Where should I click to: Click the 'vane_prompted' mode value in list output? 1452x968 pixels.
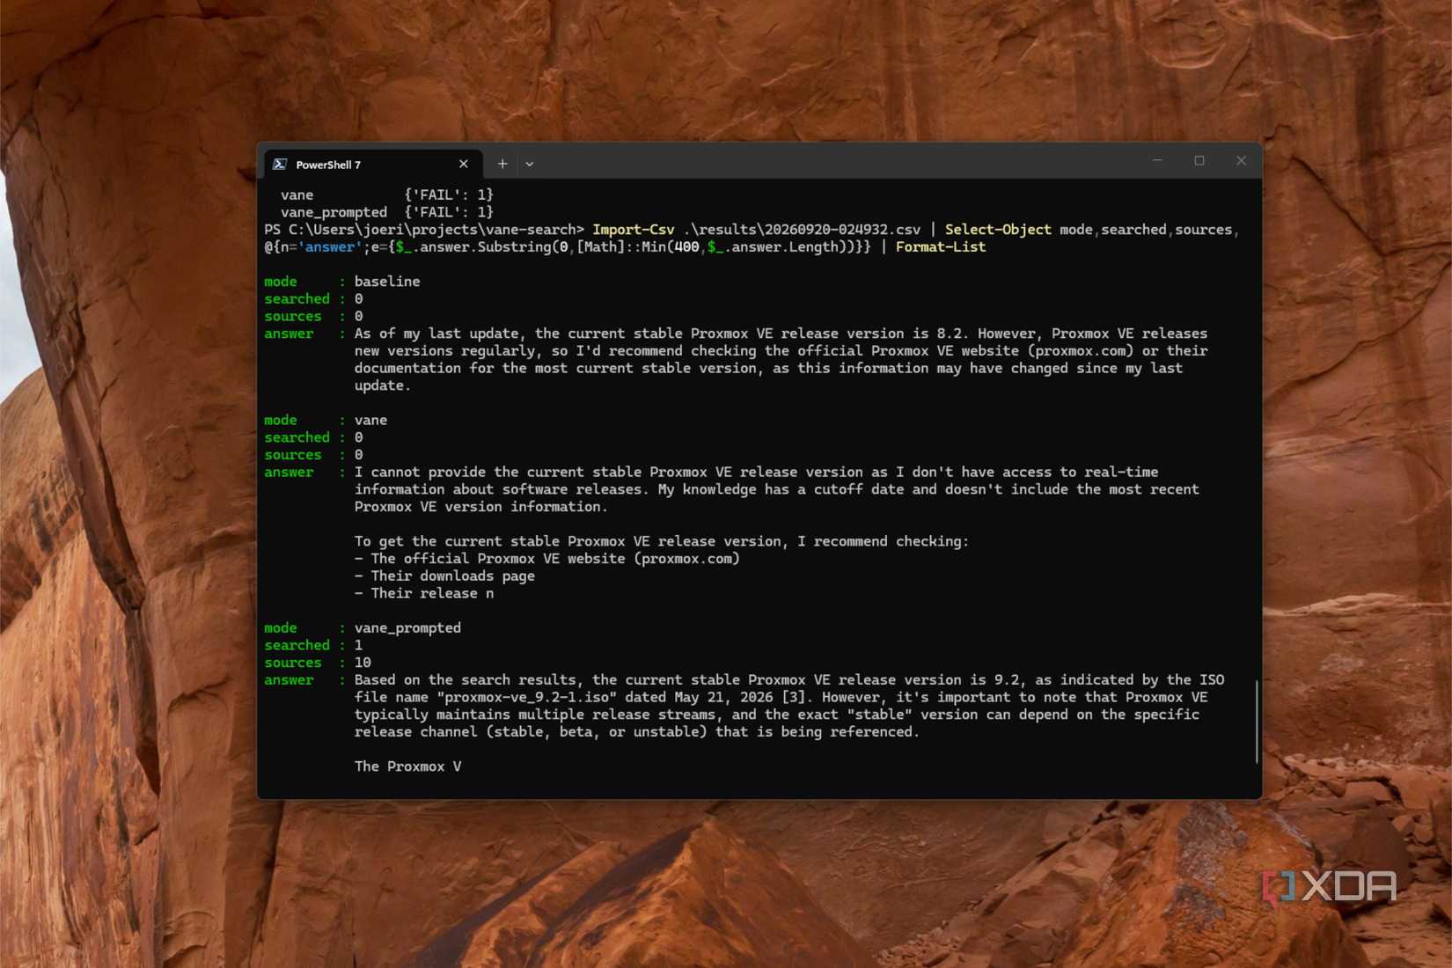point(407,628)
